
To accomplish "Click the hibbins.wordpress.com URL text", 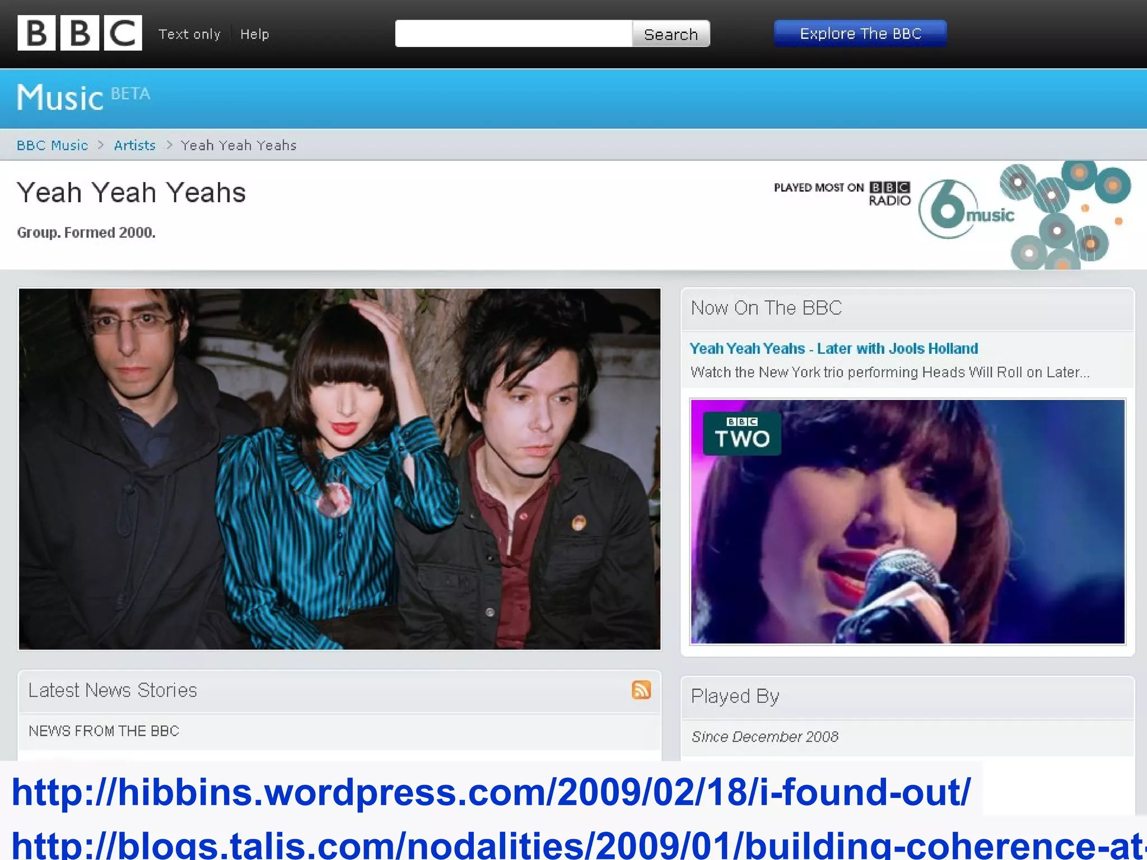I will [x=491, y=792].
